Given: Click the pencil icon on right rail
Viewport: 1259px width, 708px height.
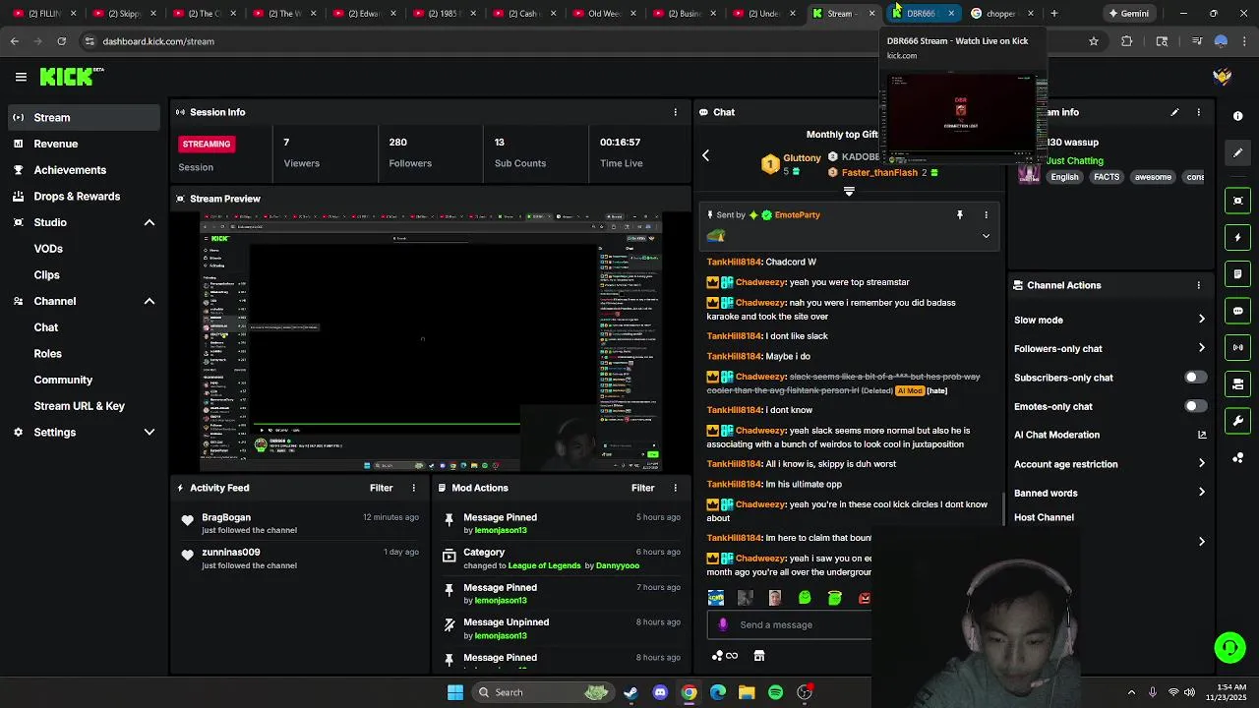Looking at the screenshot, I should pos(1237,152).
